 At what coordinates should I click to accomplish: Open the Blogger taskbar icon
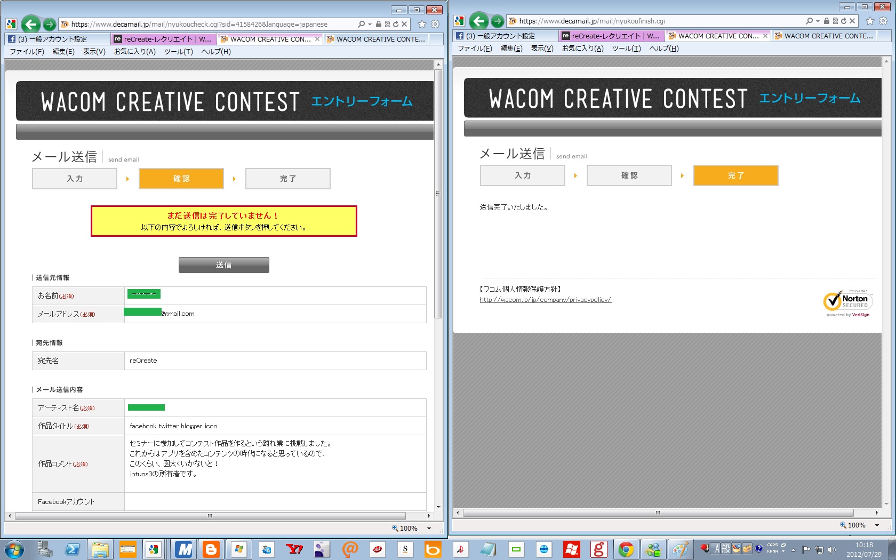pyautogui.click(x=212, y=549)
